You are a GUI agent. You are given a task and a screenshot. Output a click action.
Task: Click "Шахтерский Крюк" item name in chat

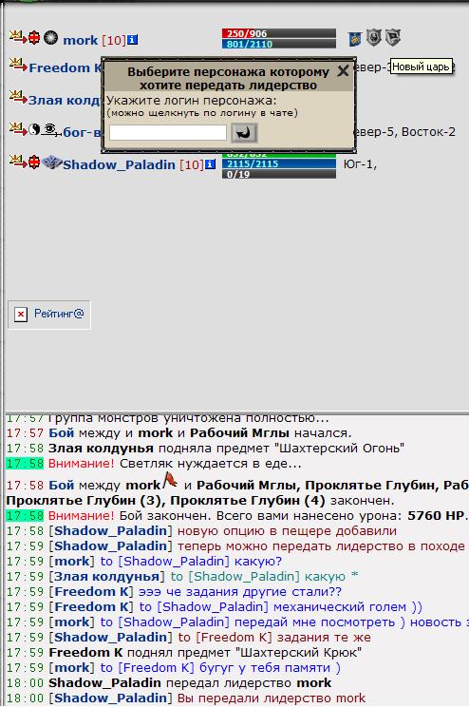(x=300, y=653)
